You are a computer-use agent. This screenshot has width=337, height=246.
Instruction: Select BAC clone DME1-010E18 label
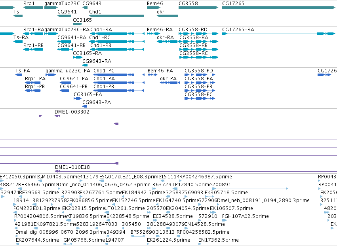[x=72, y=167]
